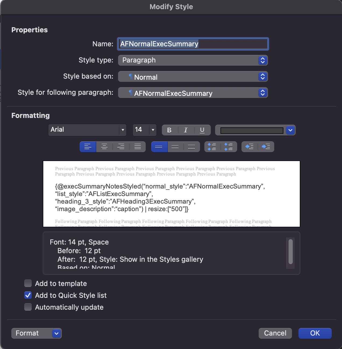Viewport: 342px width, 349px height.
Task: Select center alignment icon
Action: pos(104,147)
